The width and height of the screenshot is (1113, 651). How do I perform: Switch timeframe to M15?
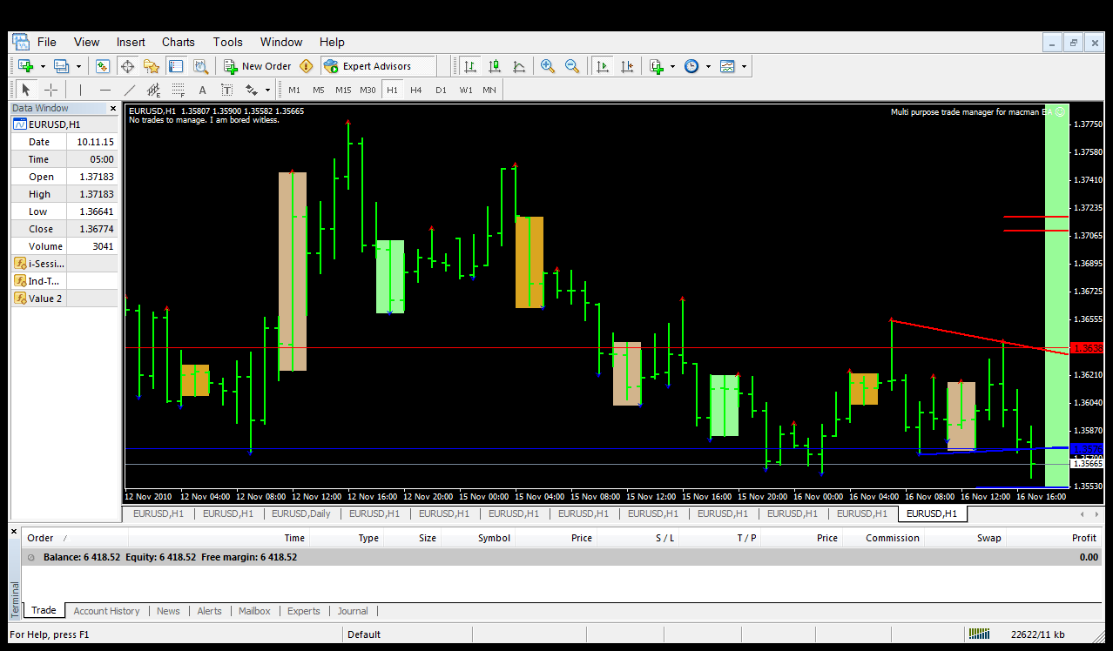[343, 90]
